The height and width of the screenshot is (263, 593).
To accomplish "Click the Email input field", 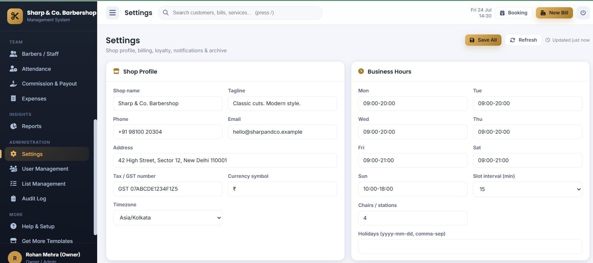I will [282, 132].
